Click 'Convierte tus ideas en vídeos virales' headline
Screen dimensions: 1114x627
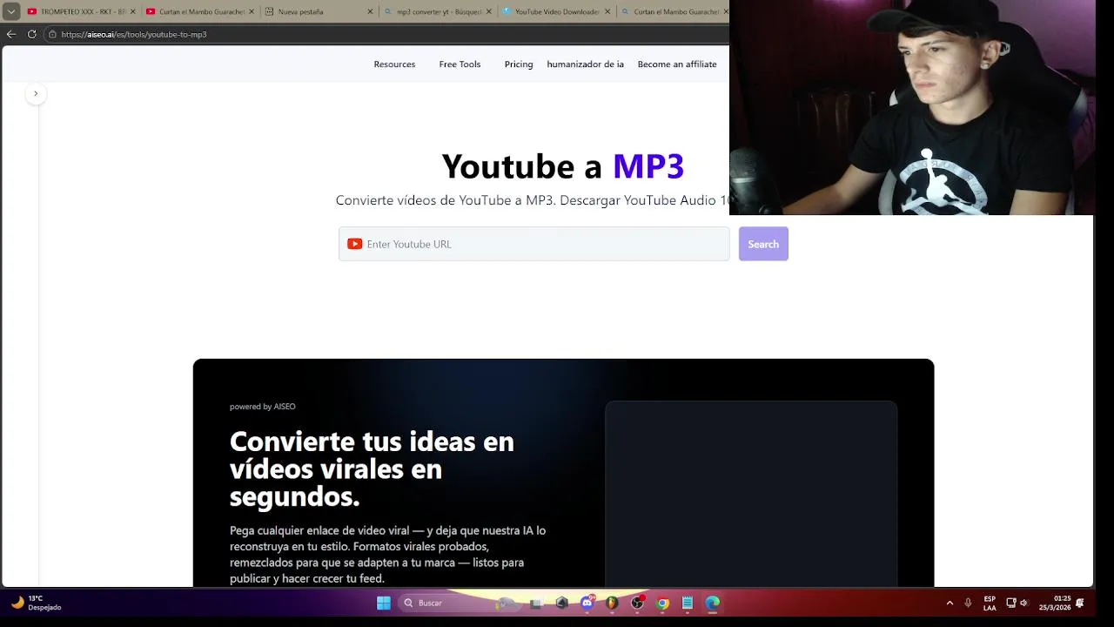coord(372,469)
